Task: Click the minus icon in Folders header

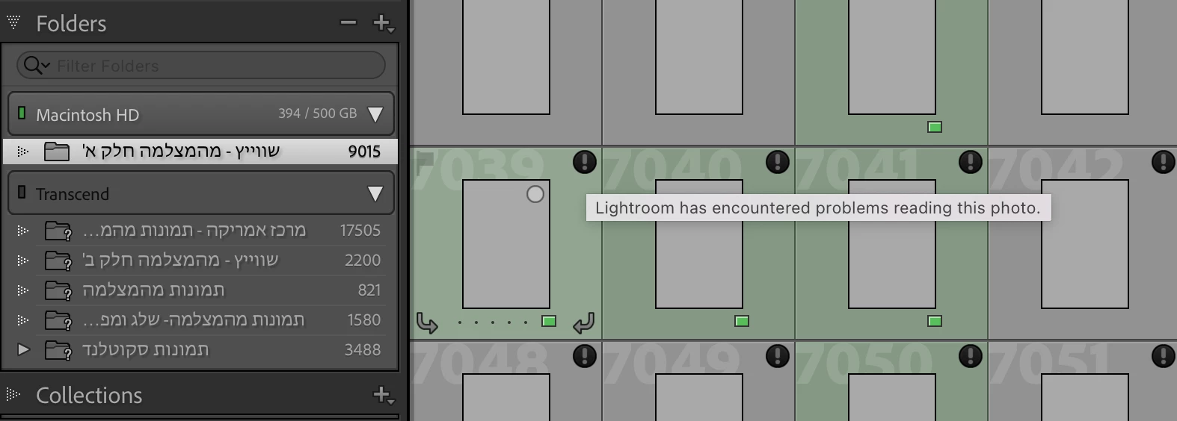Action: coord(348,23)
